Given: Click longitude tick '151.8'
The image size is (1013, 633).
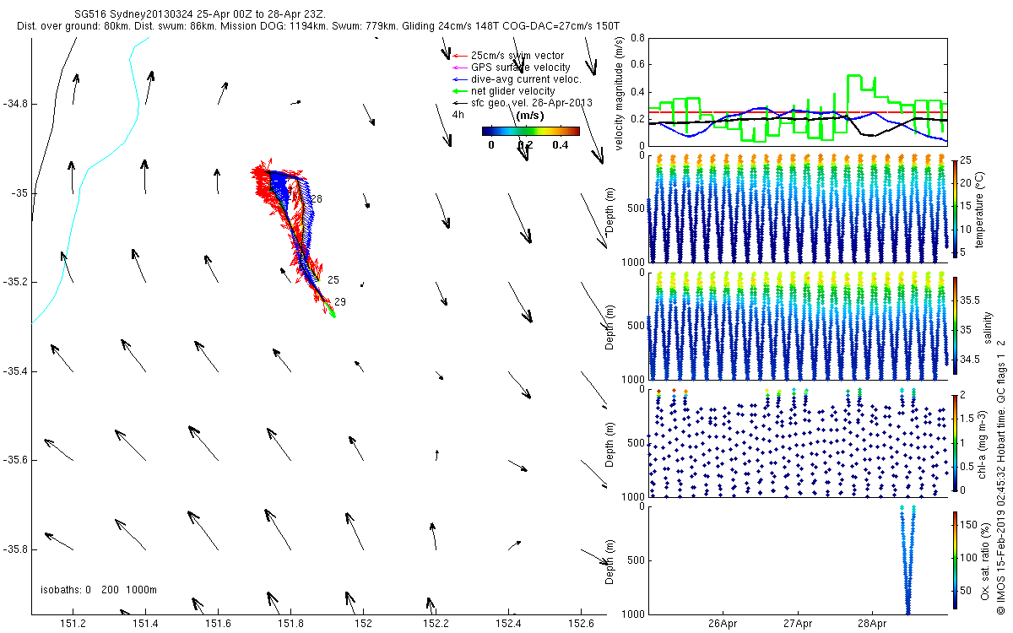Looking at the screenshot, I should (x=291, y=624).
